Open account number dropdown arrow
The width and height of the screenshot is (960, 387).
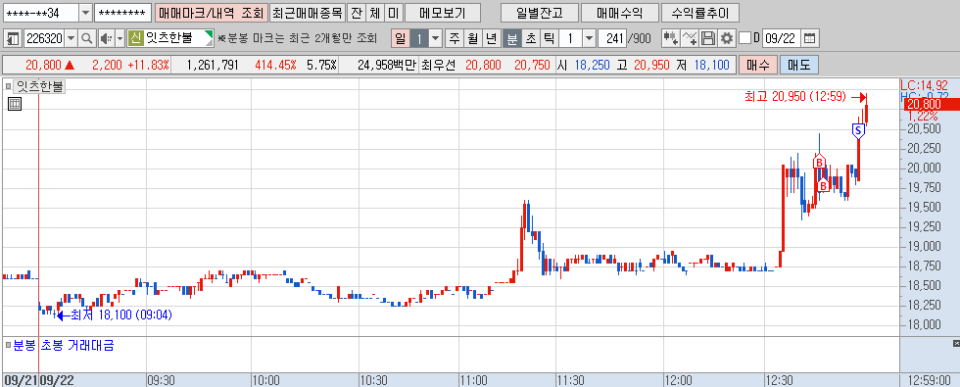coord(86,13)
